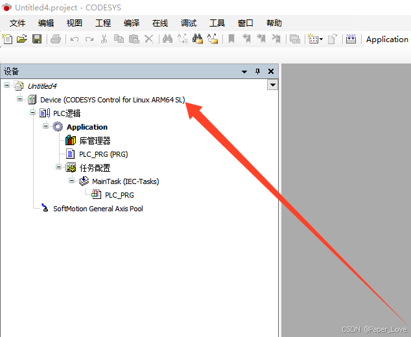This screenshot has width=411, height=337.
Task: Select PLC_PRG under MainTask
Action: [x=119, y=195]
